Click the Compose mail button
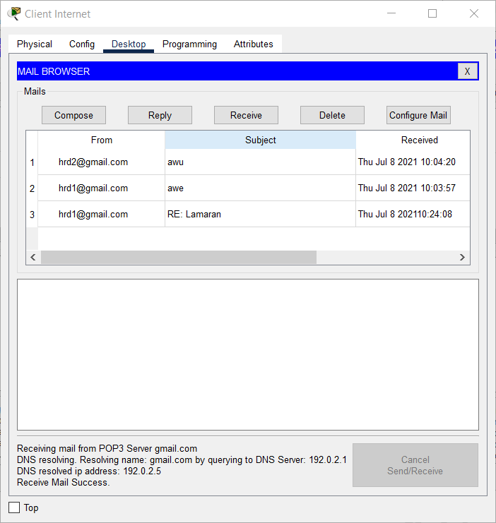Screen dimensions: 496x523 (73, 115)
